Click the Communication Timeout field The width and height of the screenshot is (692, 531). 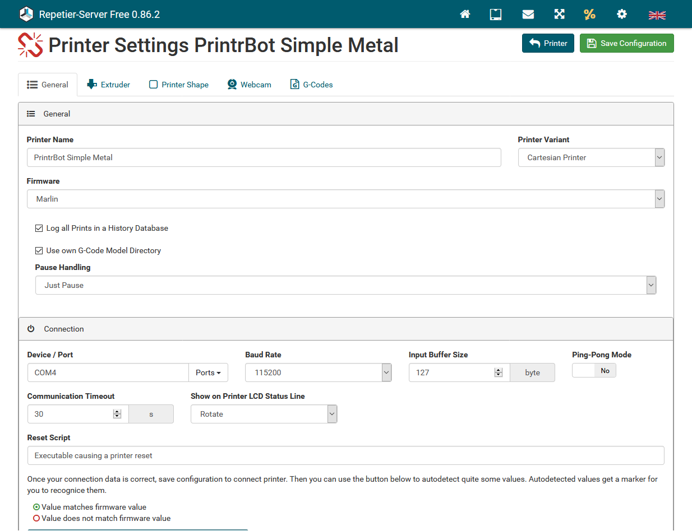pyautogui.click(x=78, y=414)
